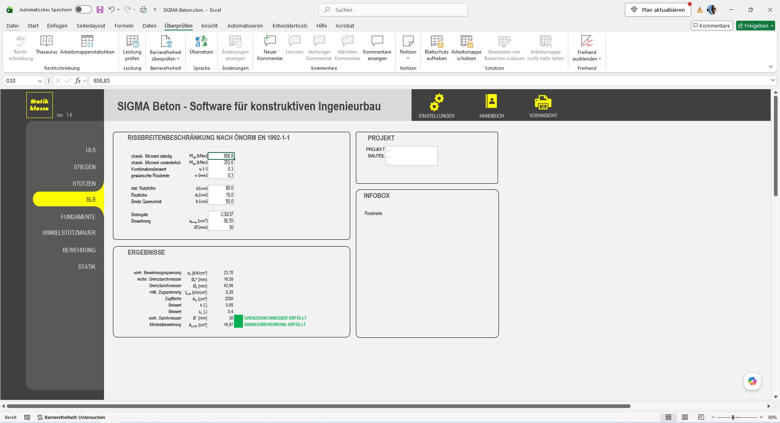Expand the Barrierefreiheit überprüfen dropdown arrow
780x423 pixels.
click(x=178, y=59)
